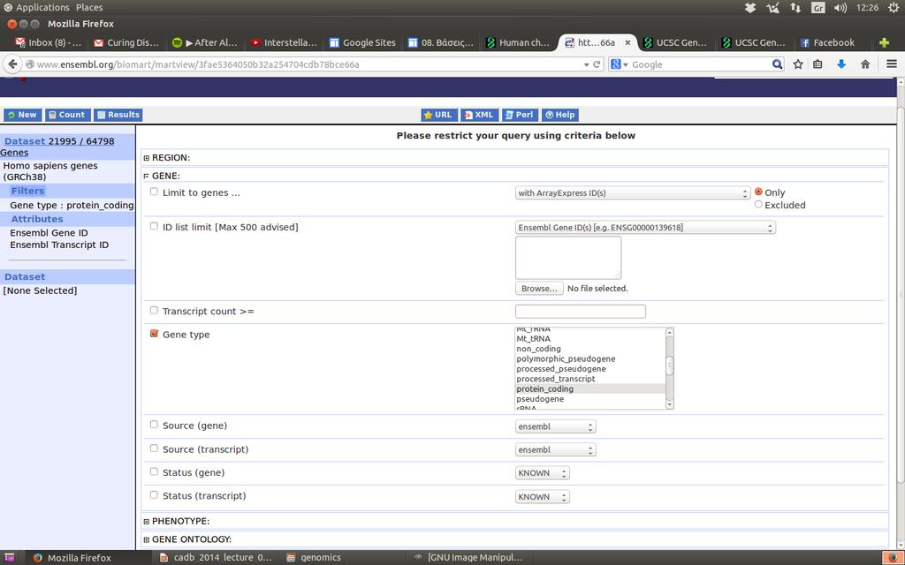Collapse the GENE section

click(147, 177)
